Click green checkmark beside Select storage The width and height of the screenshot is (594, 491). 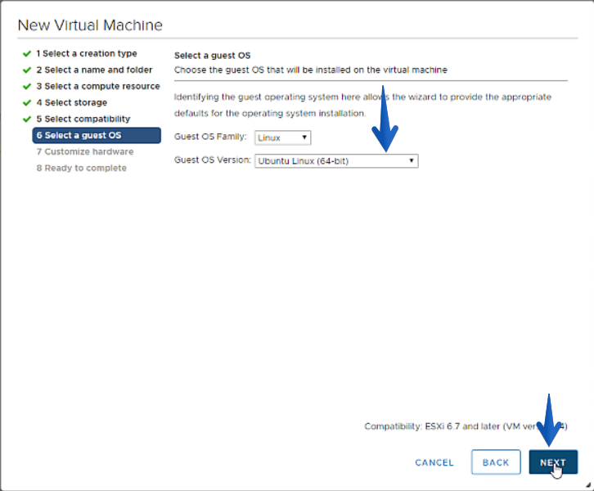tap(27, 102)
